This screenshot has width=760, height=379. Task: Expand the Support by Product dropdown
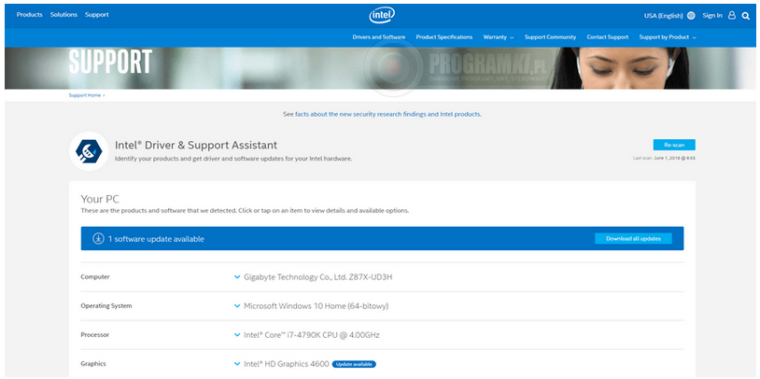coord(668,36)
